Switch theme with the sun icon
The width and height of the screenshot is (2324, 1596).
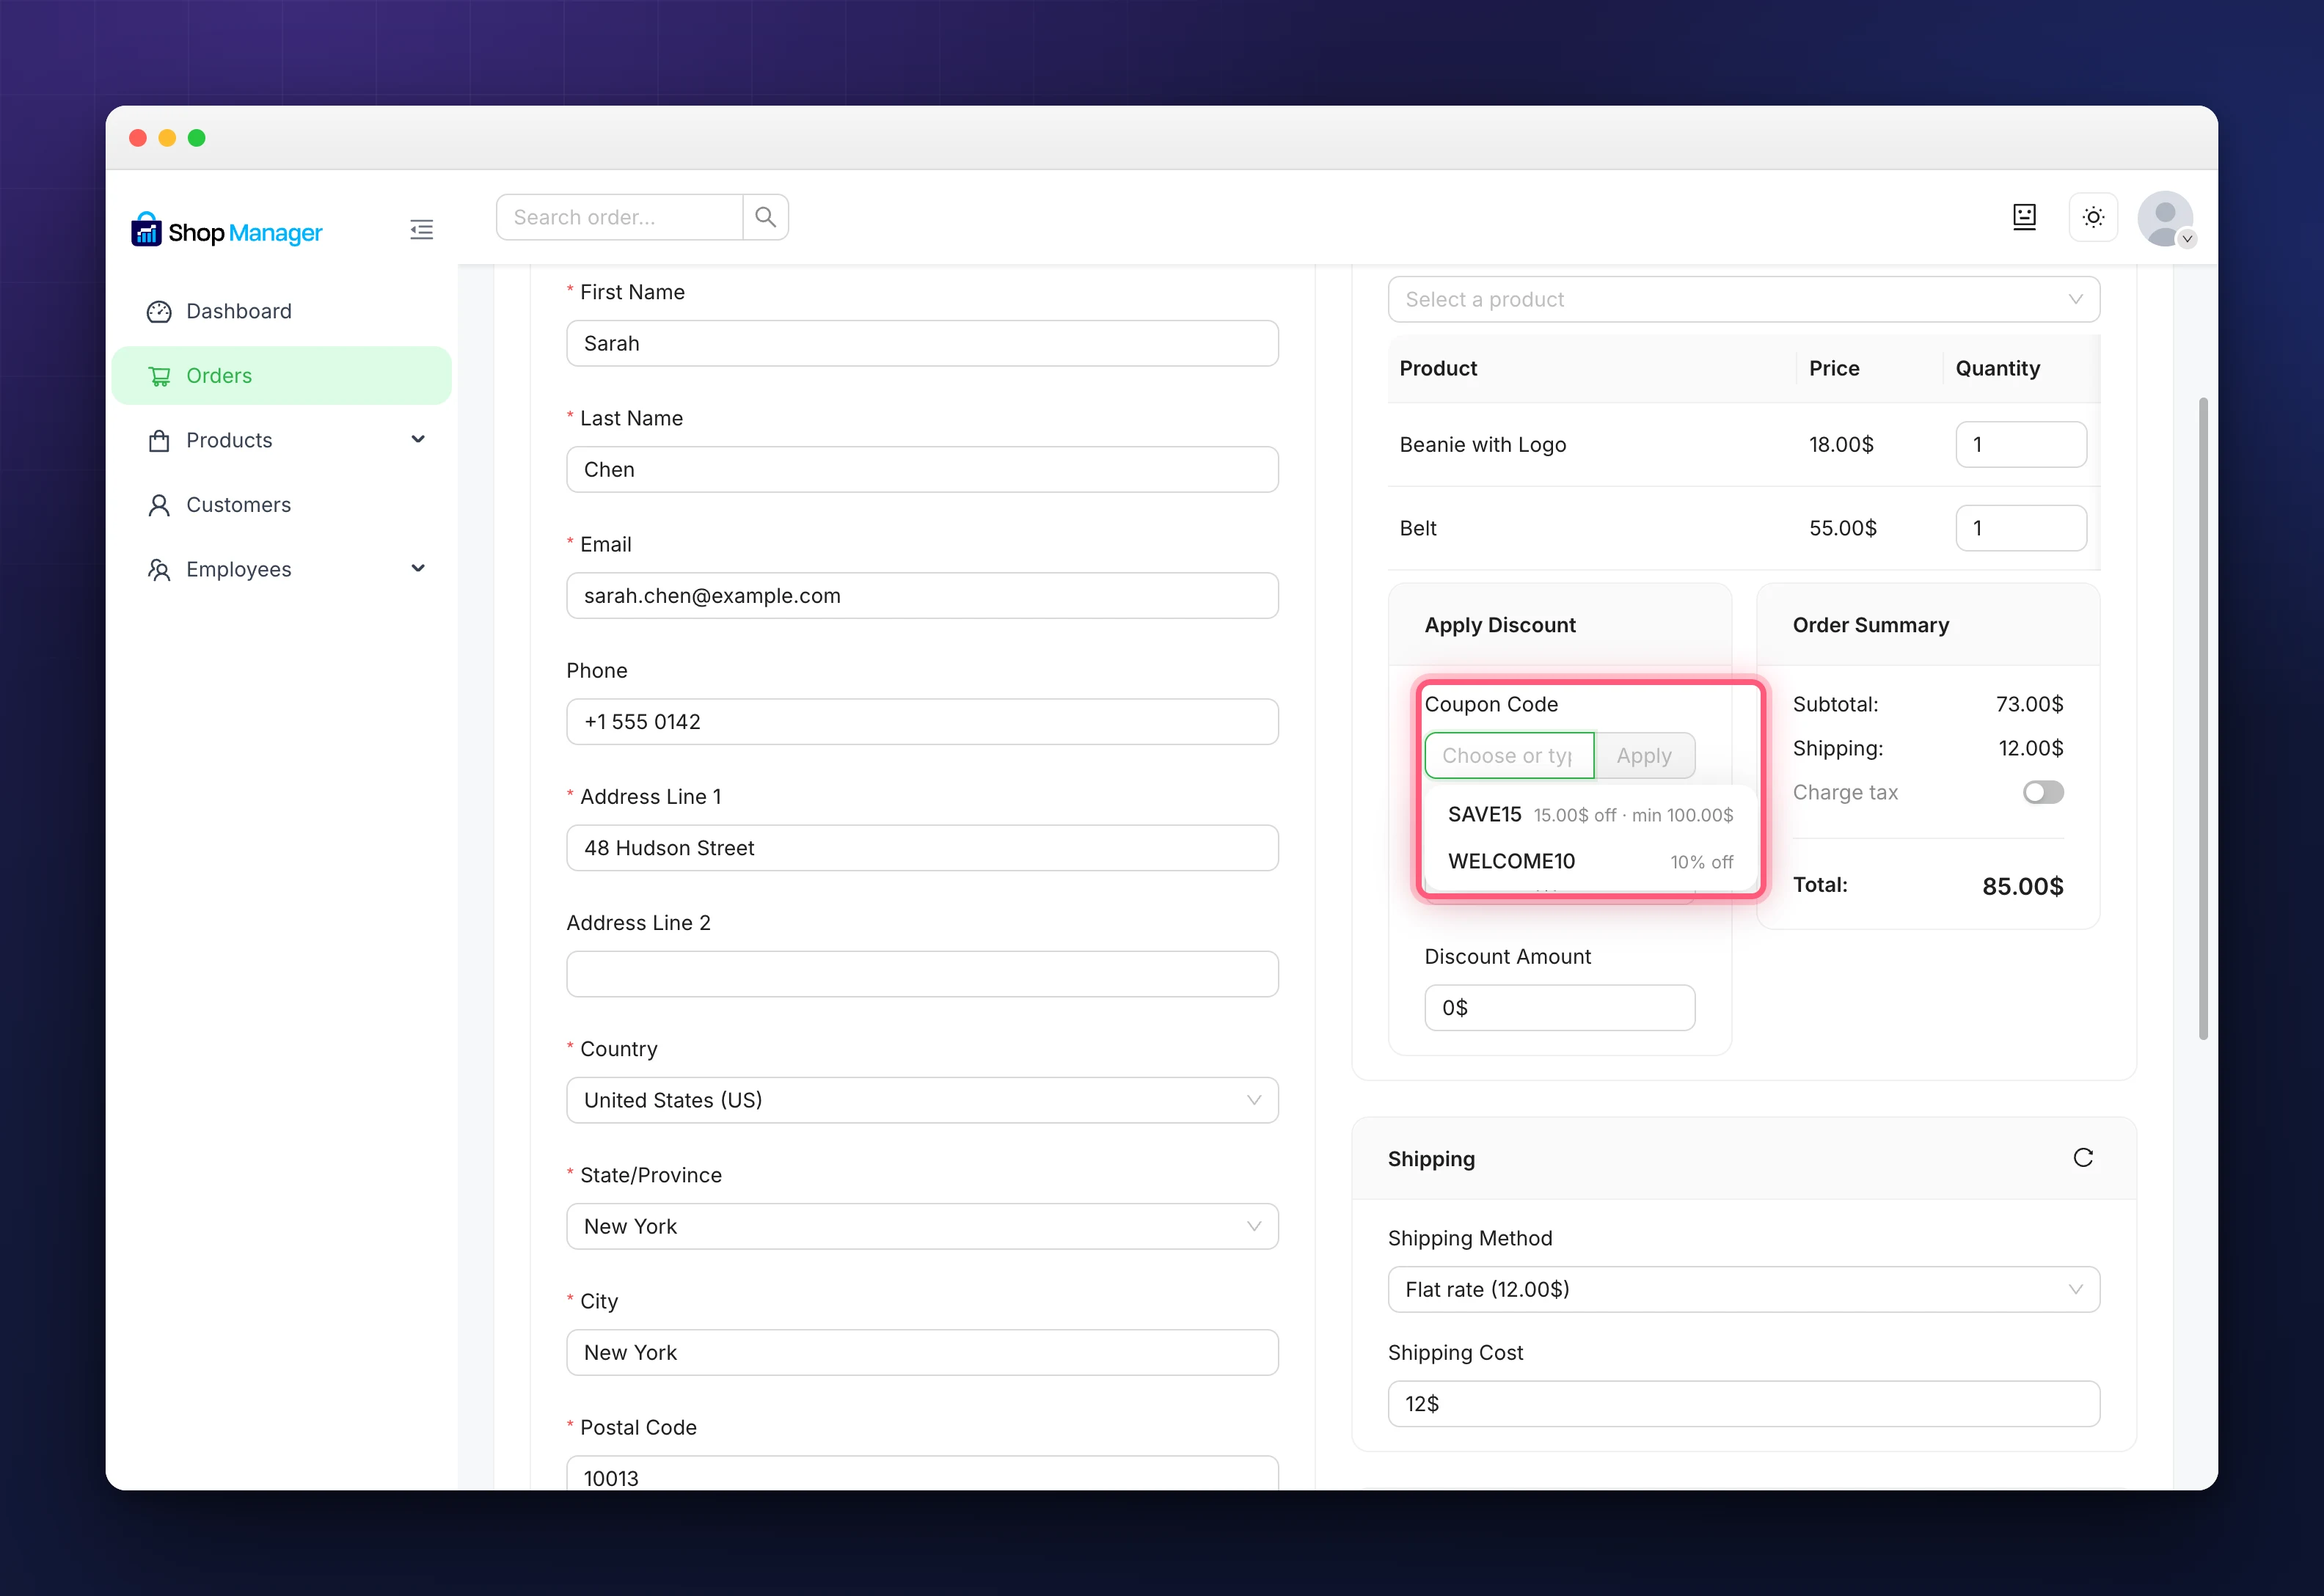[x=2093, y=217]
